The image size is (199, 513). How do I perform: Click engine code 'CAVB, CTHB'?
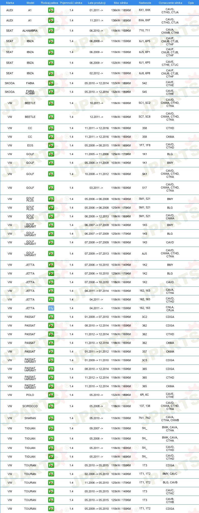tap(170, 501)
